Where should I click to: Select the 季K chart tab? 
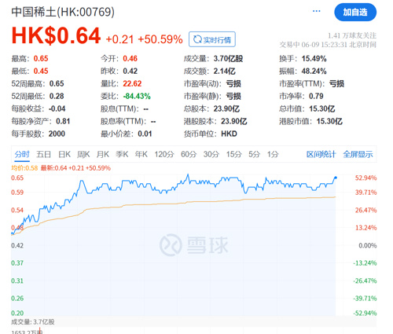click(122, 154)
